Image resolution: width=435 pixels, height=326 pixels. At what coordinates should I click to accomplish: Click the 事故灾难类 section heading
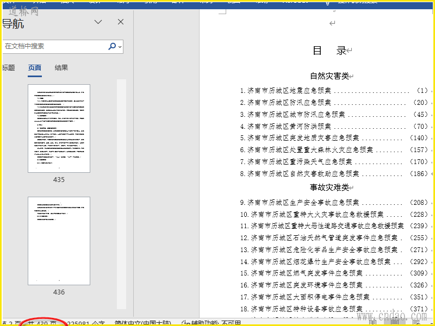coord(330,187)
